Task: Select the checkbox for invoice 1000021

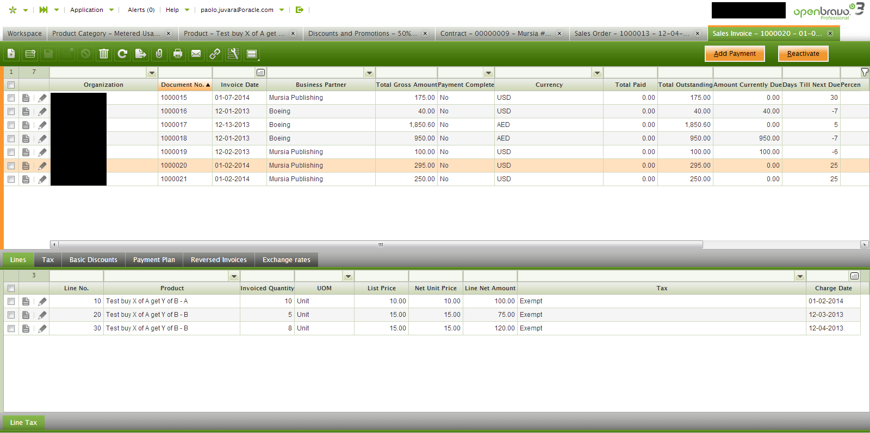Action: pos(11,180)
